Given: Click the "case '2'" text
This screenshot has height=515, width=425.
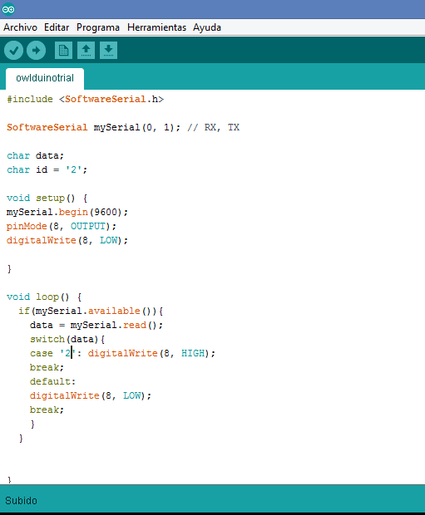Looking at the screenshot, I should click(x=52, y=353).
